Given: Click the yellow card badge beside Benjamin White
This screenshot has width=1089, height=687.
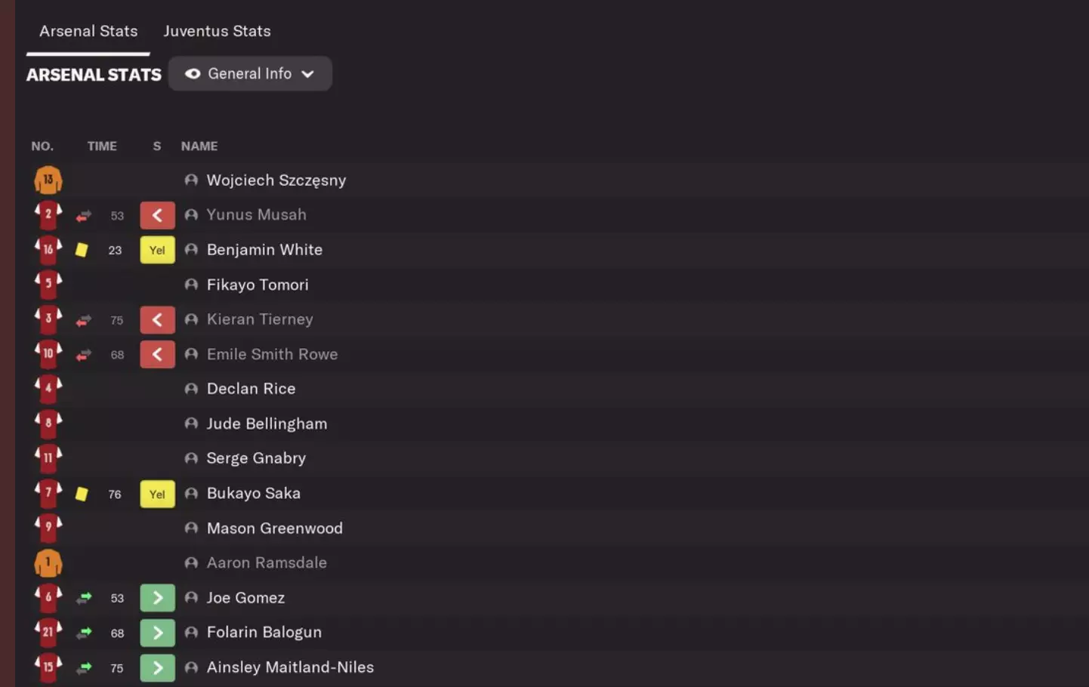Looking at the screenshot, I should 157,250.
